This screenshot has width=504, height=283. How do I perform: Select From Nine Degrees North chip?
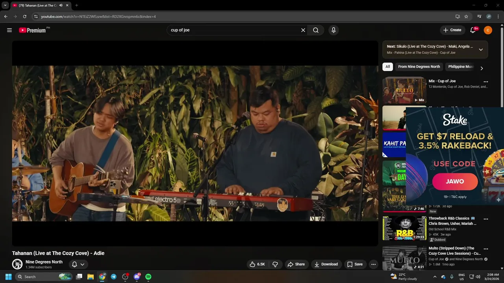coord(419,67)
